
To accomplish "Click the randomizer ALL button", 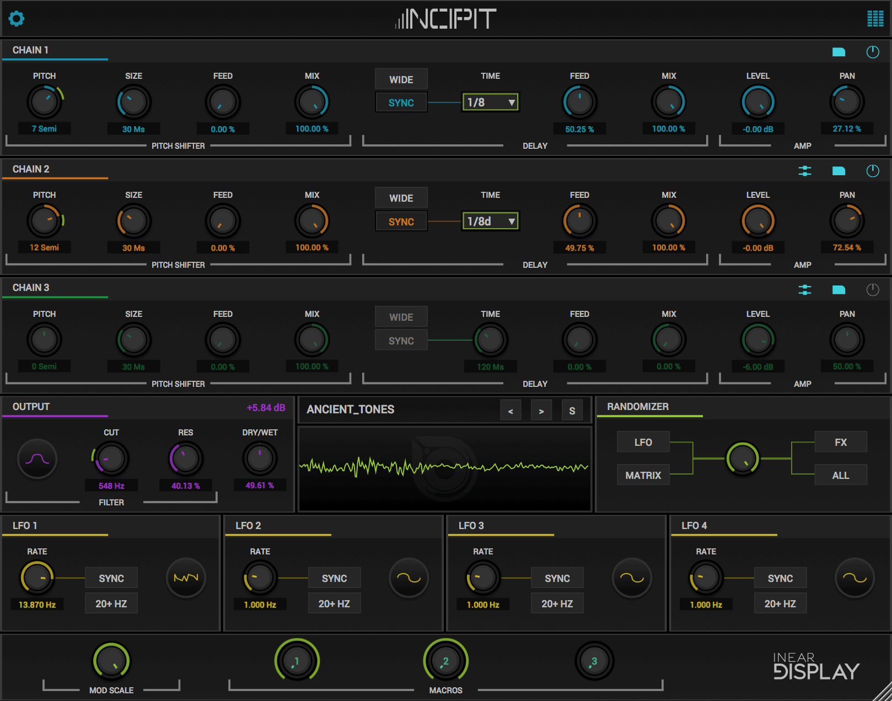I will click(x=841, y=475).
